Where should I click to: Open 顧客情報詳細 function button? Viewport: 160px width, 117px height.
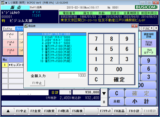(x=149, y=35)
